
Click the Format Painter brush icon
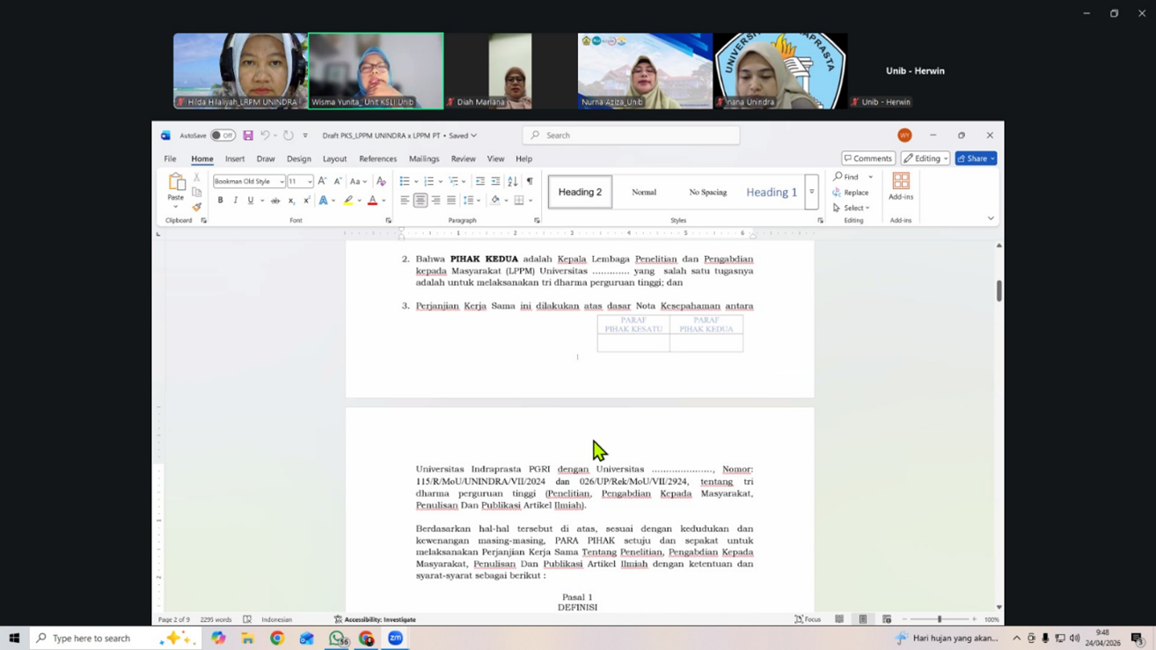pos(196,208)
